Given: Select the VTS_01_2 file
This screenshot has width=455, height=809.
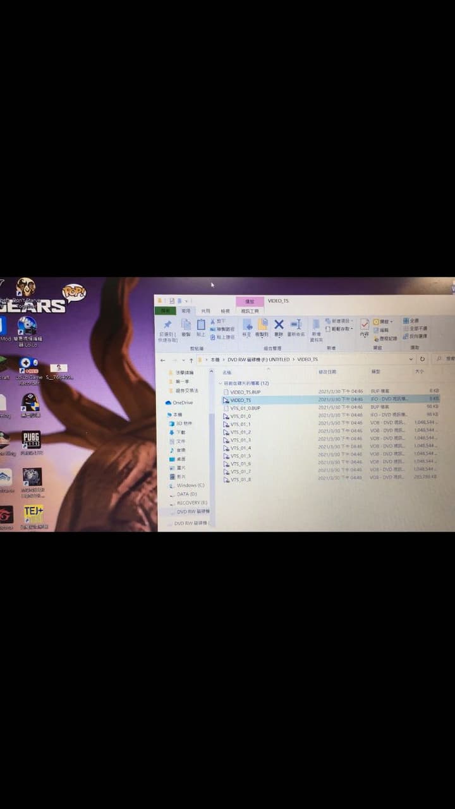Looking at the screenshot, I should point(330,432).
